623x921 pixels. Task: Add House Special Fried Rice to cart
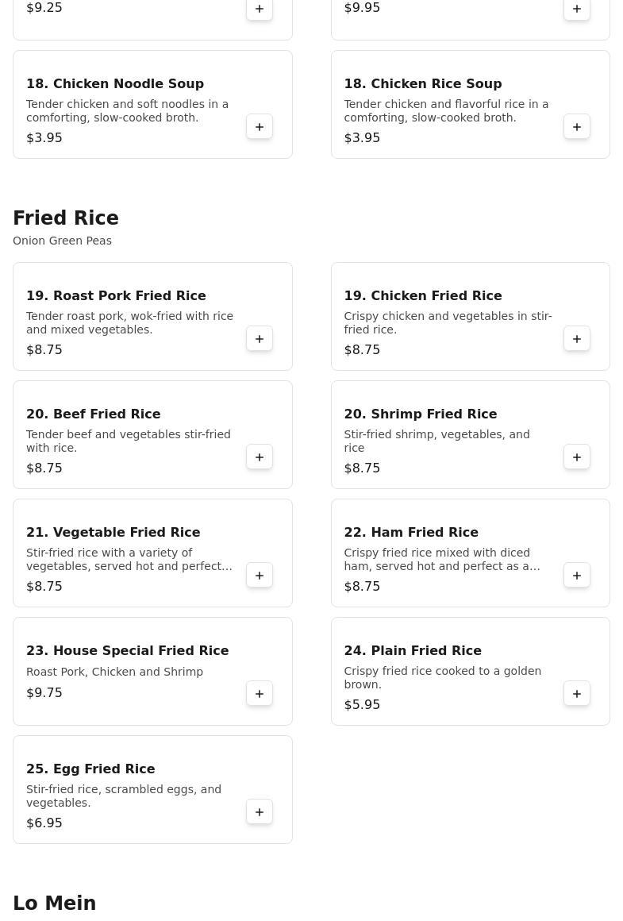[260, 694]
